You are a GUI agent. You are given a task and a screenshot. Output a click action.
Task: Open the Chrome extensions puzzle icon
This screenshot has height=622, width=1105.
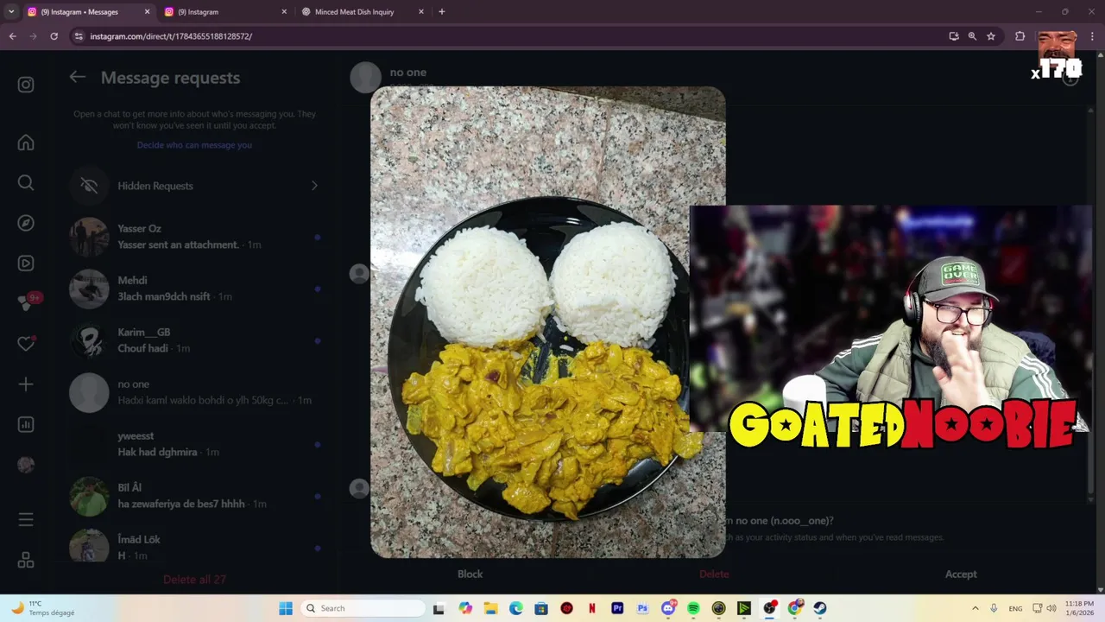click(1020, 36)
